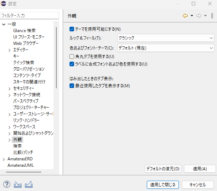The width and height of the screenshot is (217, 191).
Task: Expand the 外観 tree node
Action: pos(9,140)
